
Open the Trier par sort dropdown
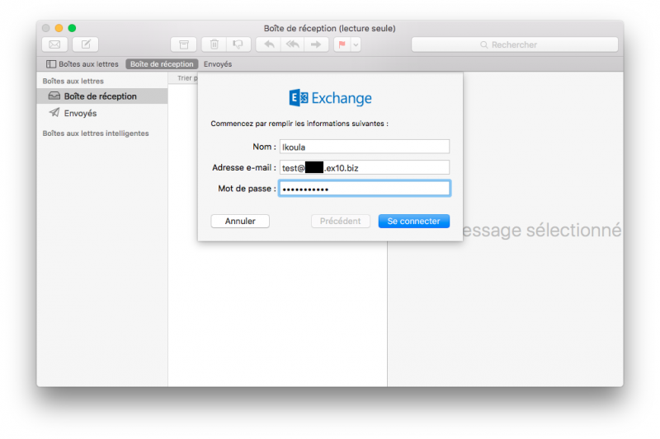187,78
